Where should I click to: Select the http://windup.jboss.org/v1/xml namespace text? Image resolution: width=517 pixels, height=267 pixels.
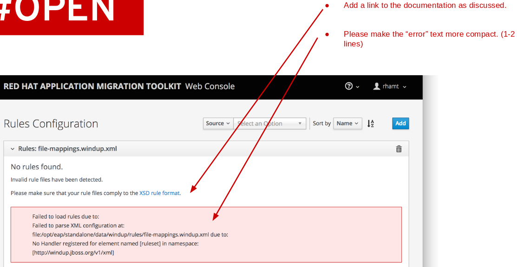point(73,253)
